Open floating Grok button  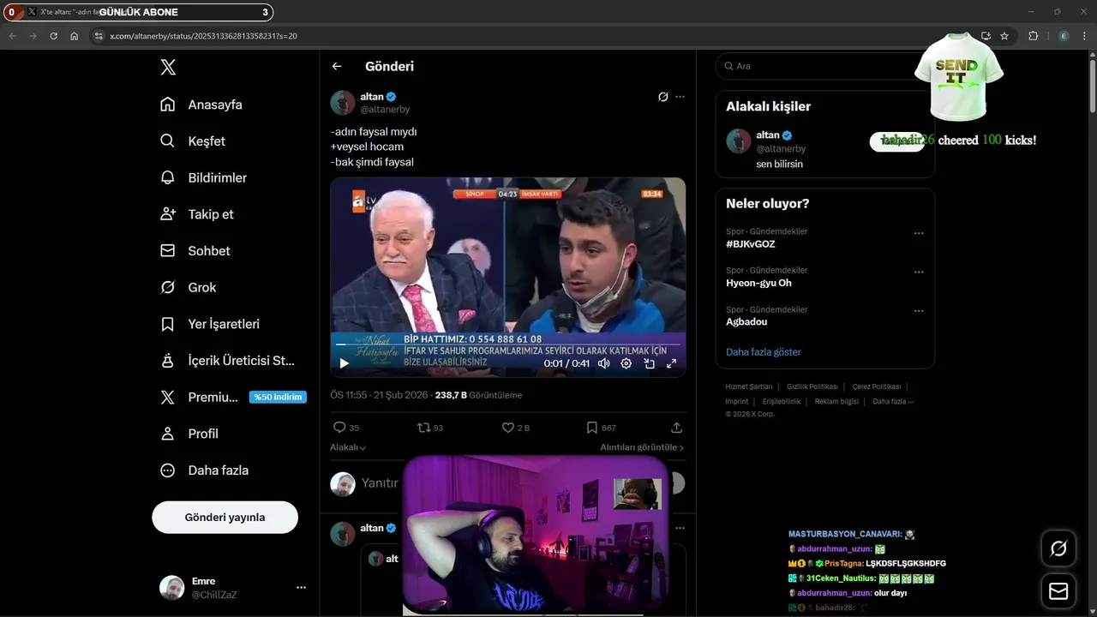[1058, 548]
